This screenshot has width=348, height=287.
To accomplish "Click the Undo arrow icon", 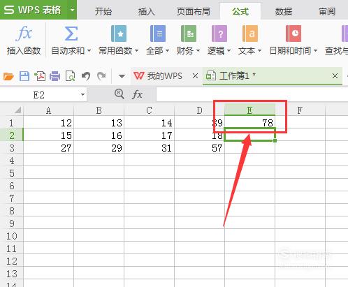I will tap(86, 76).
